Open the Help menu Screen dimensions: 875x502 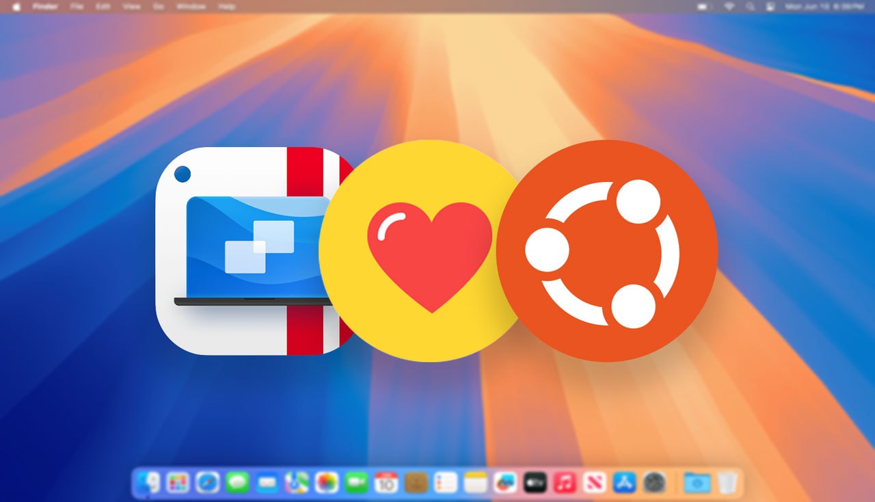point(226,6)
